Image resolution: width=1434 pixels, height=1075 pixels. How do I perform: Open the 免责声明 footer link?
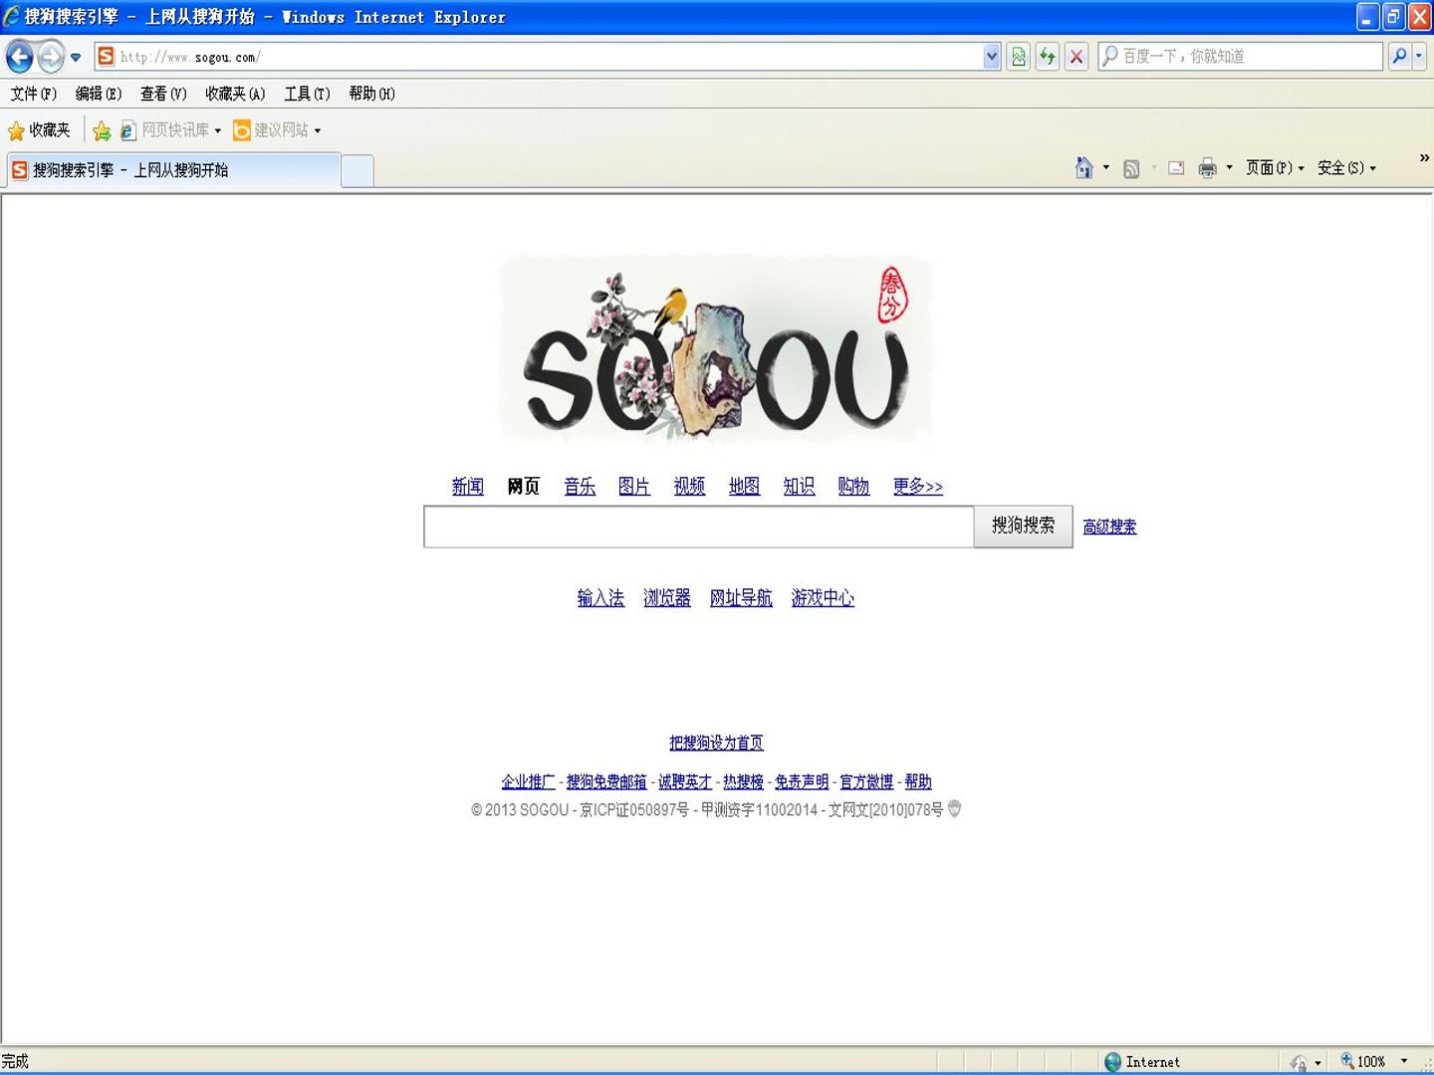click(802, 782)
